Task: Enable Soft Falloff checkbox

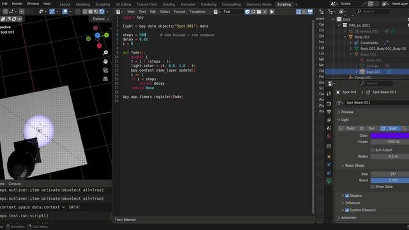Action: pos(373,150)
